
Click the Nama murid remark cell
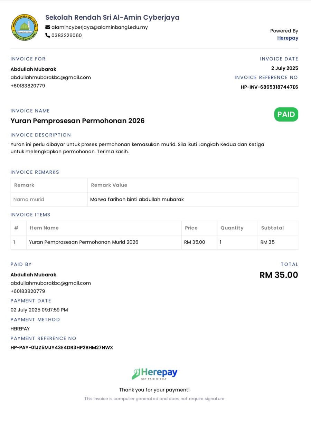[x=49, y=199]
